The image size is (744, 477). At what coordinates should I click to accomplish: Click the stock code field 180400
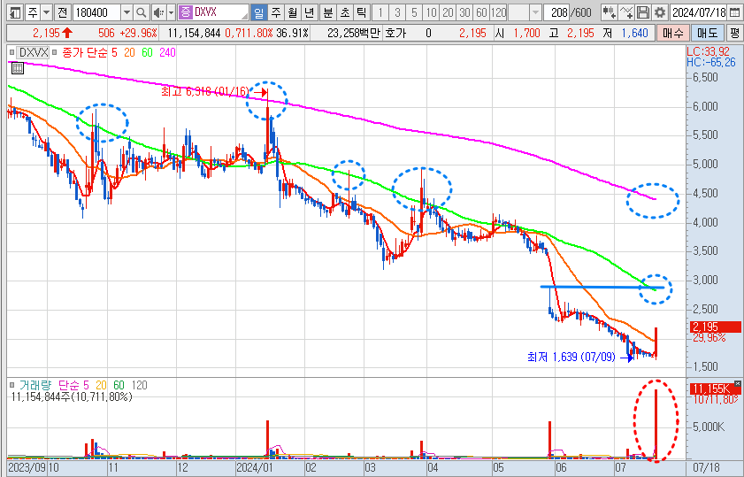pos(96,12)
